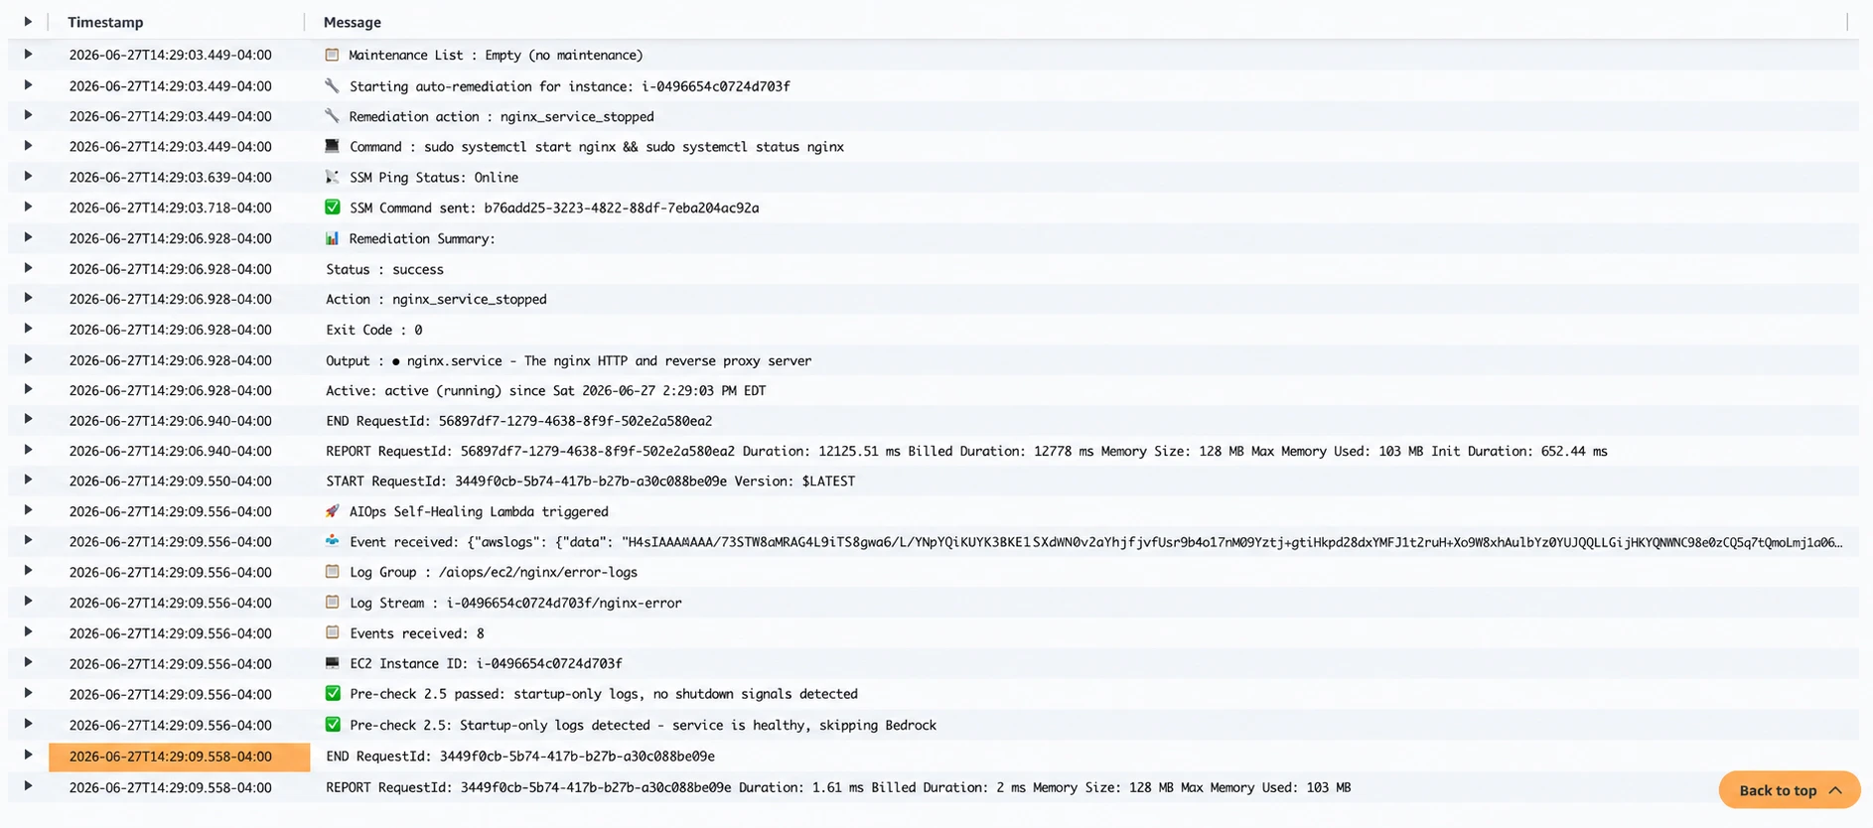Image resolution: width=1873 pixels, height=828 pixels.
Task: Click the inbox icon beside Event received
Action: tap(333, 541)
